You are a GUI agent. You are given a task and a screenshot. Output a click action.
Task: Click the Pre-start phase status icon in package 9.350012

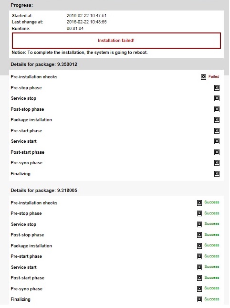pyautogui.click(x=217, y=131)
